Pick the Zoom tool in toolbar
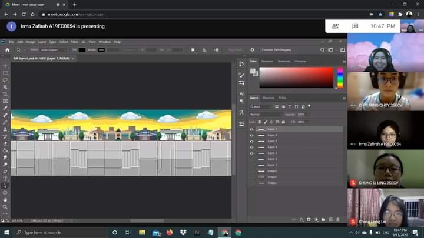 point(5,207)
